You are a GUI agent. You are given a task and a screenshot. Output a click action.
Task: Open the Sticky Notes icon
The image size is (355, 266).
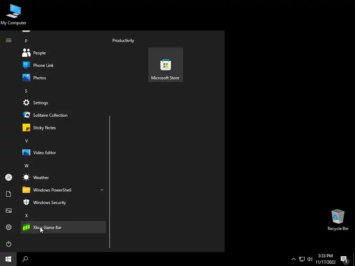26,127
